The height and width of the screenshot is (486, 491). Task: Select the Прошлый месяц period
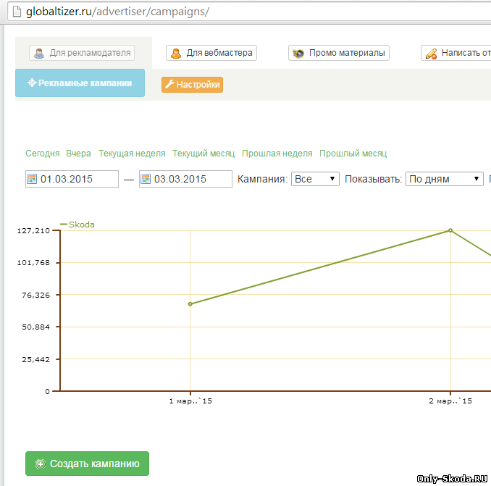(353, 154)
